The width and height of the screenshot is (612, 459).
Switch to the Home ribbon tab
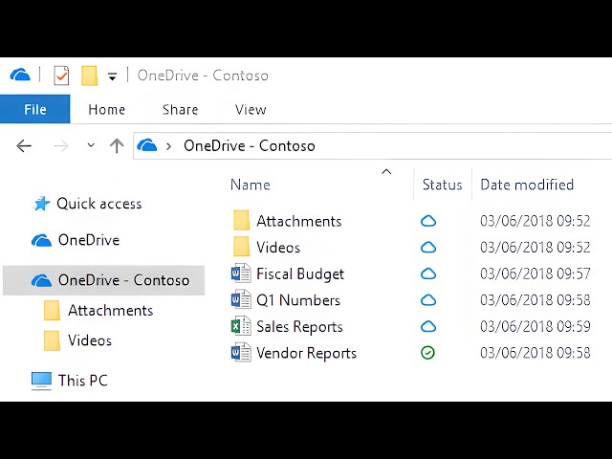pos(106,110)
